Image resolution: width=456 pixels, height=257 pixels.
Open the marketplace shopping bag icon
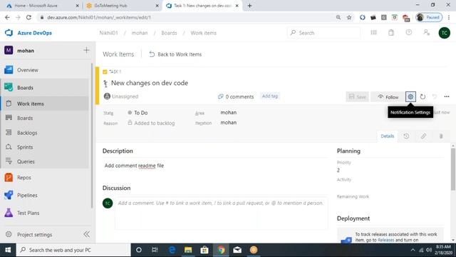[391, 33]
